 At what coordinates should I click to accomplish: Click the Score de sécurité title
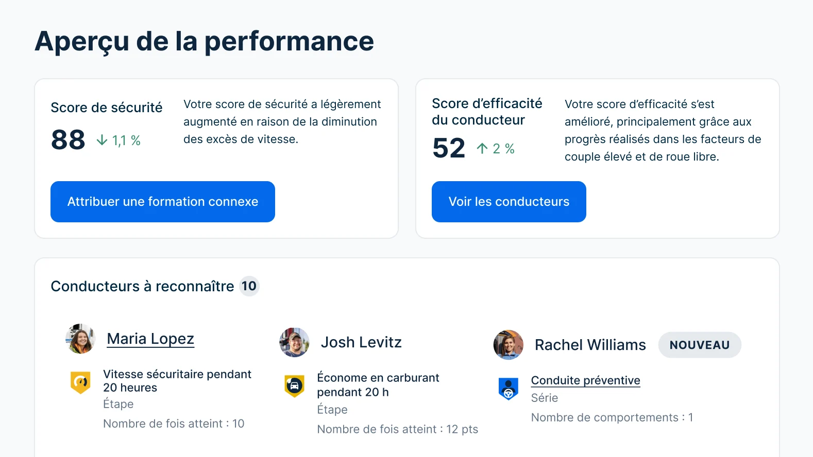(106, 108)
